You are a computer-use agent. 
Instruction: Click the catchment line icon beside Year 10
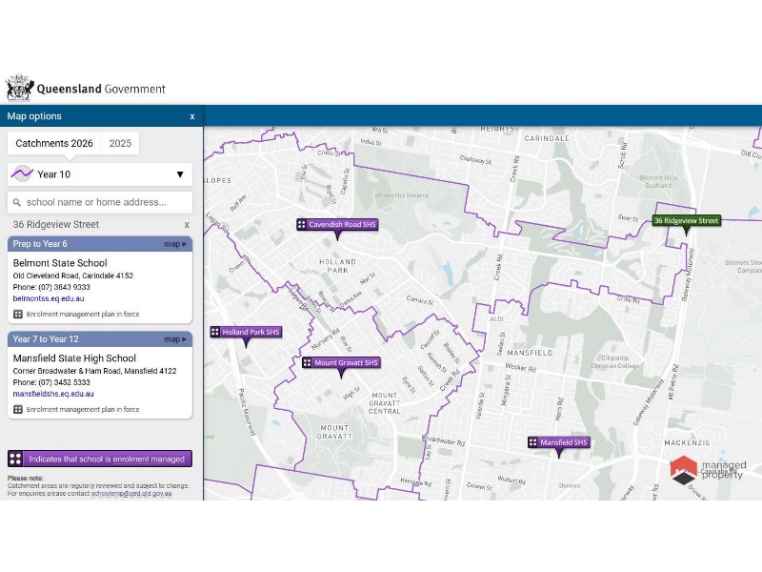23,174
